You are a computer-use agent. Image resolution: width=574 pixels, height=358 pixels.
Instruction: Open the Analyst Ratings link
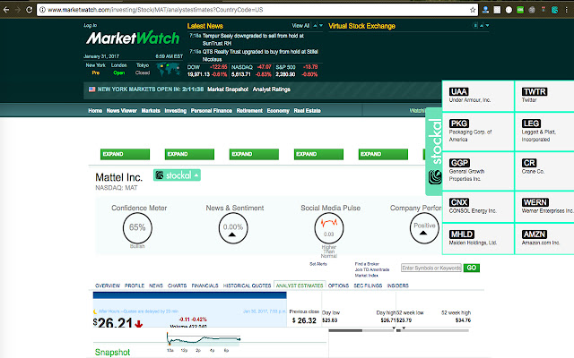click(271, 89)
